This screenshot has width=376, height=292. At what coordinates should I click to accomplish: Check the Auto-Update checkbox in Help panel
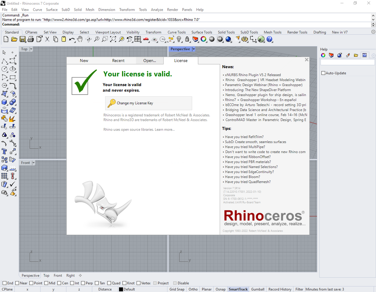pyautogui.click(x=323, y=73)
